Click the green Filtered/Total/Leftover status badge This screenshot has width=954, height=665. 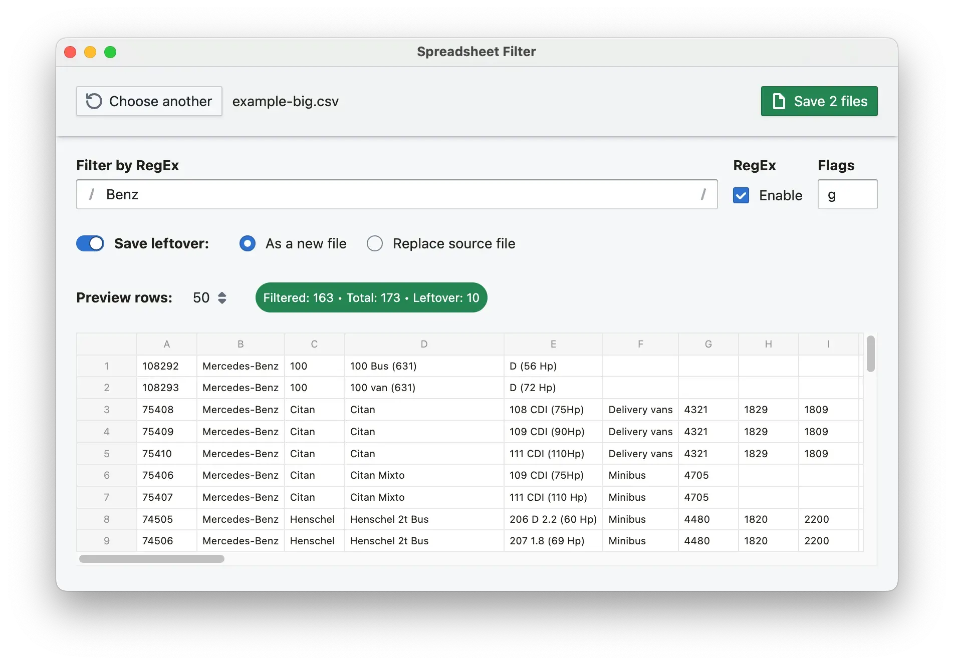(371, 297)
